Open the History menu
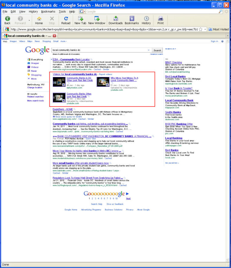The height and width of the screenshot is (268, 231). click(33, 11)
